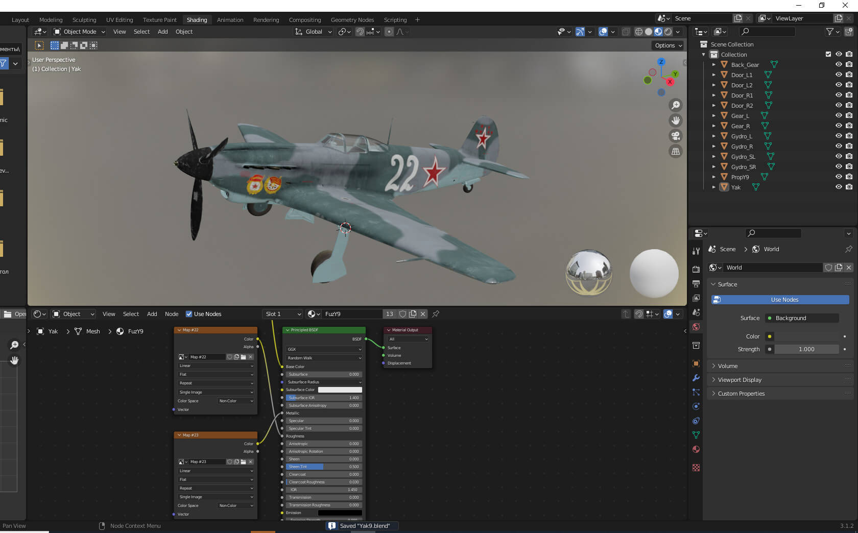Open Object Data green triangle tab
The width and height of the screenshot is (858, 533).
pyautogui.click(x=696, y=435)
